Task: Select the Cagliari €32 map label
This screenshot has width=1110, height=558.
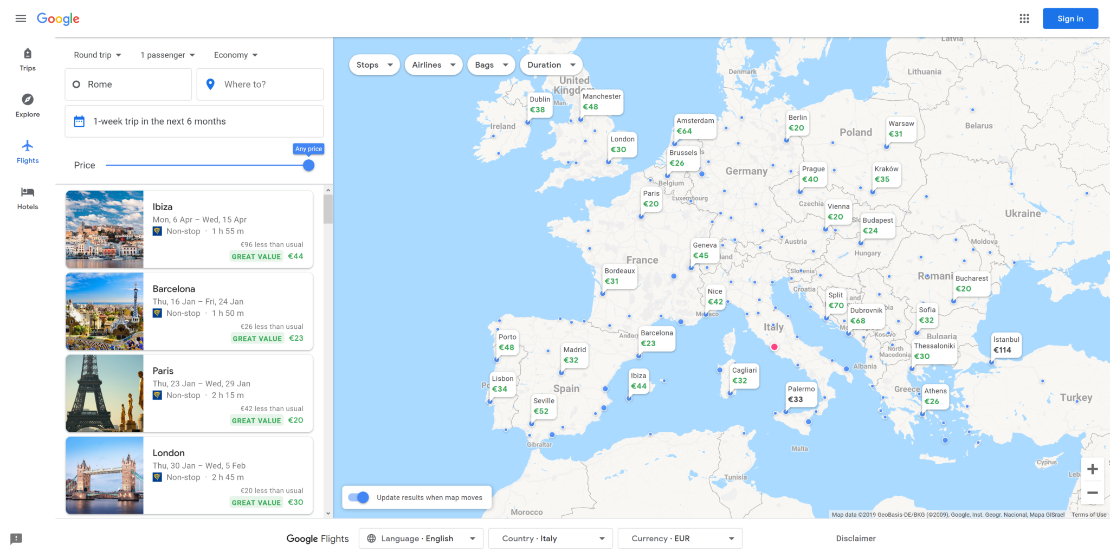Action: coord(744,375)
